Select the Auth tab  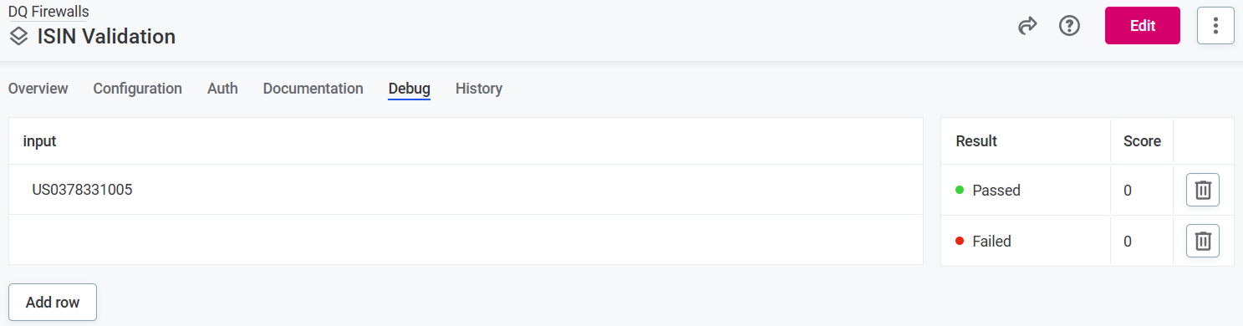(222, 89)
